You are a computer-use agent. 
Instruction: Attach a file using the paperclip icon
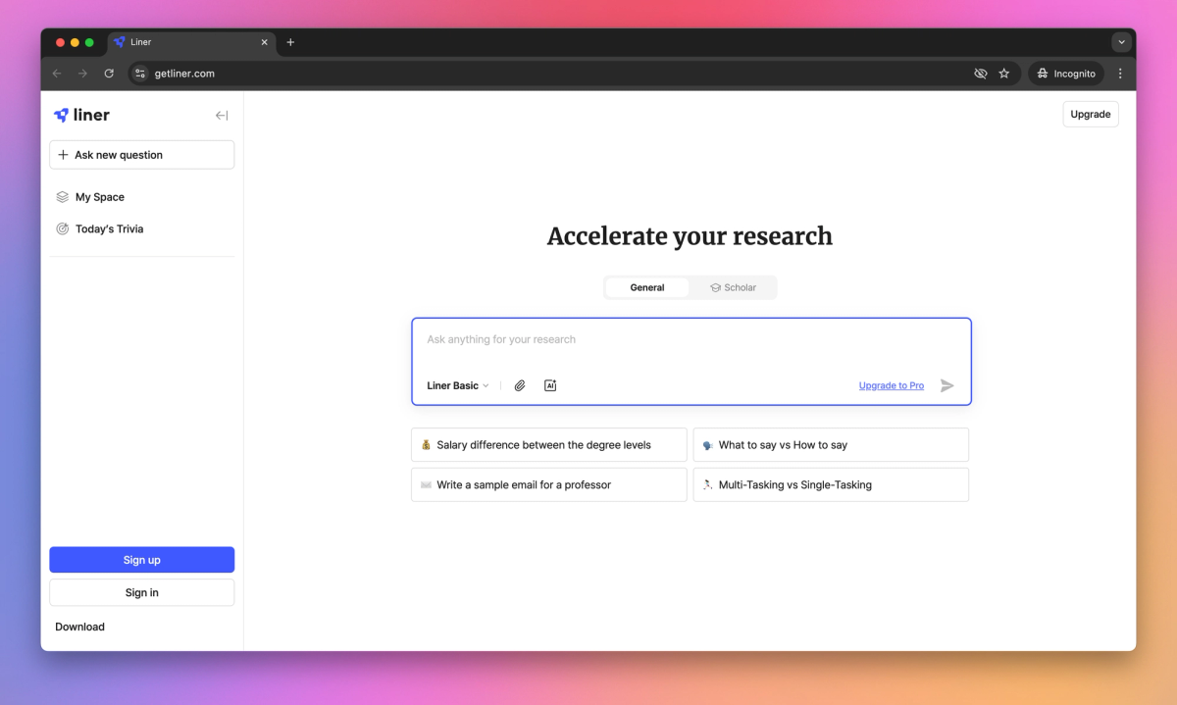(x=520, y=385)
